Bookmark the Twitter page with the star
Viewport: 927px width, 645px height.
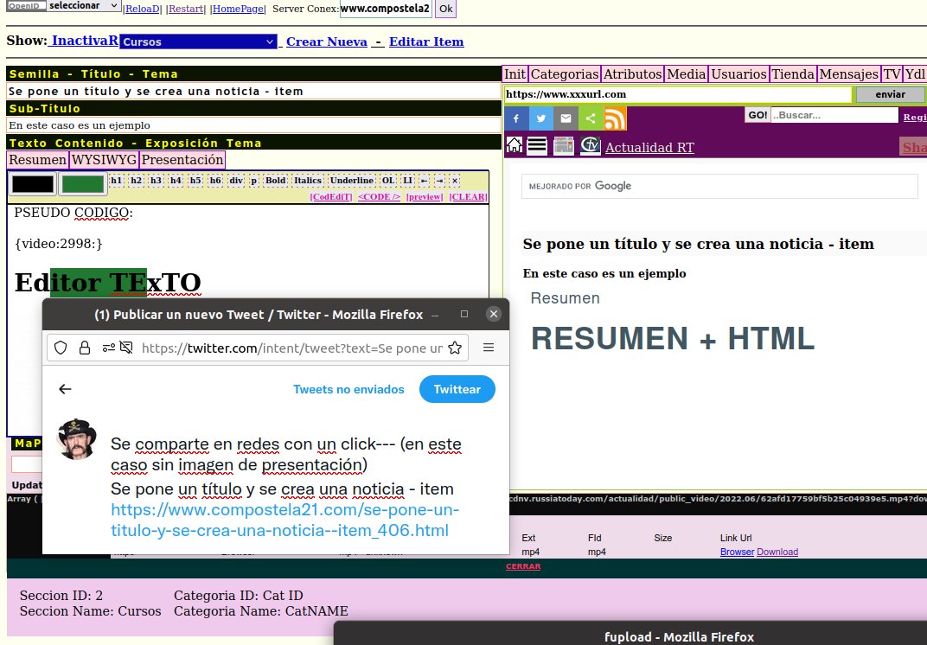click(x=455, y=348)
